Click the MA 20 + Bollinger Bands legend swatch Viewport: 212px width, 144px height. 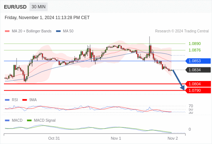(7, 31)
